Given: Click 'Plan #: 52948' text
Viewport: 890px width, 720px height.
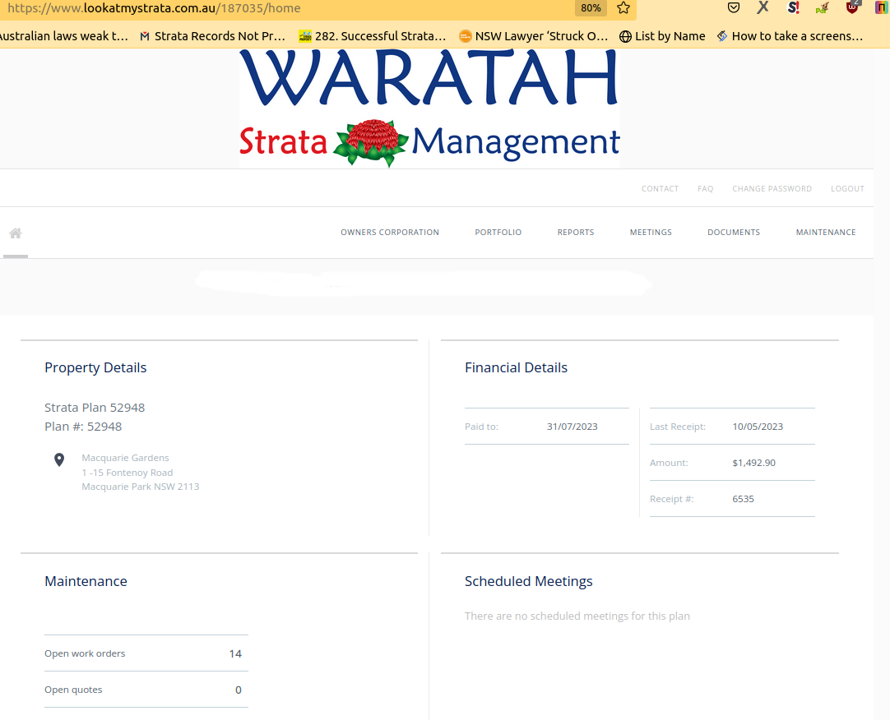Looking at the screenshot, I should (83, 426).
